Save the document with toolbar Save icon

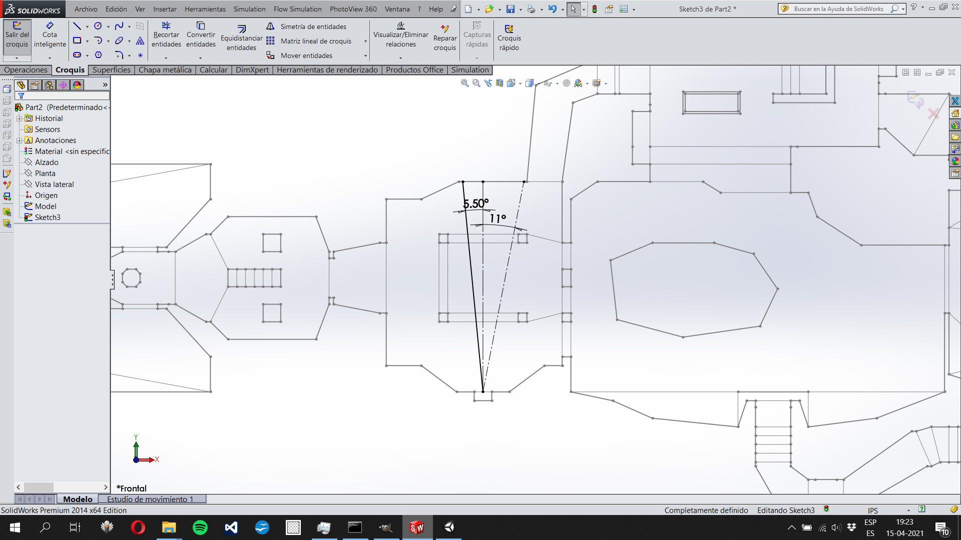[x=511, y=9]
